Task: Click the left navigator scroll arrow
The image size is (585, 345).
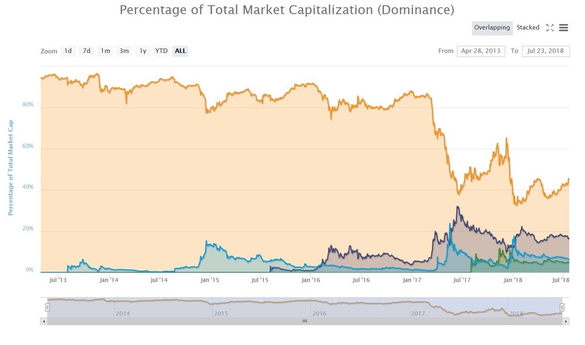Action: (x=44, y=321)
